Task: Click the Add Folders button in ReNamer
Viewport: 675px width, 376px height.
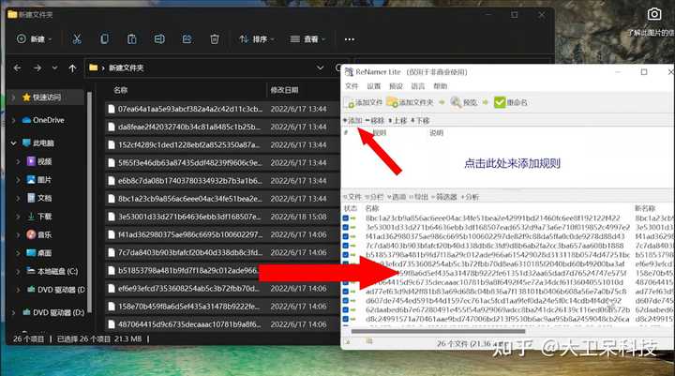Action: [411, 102]
